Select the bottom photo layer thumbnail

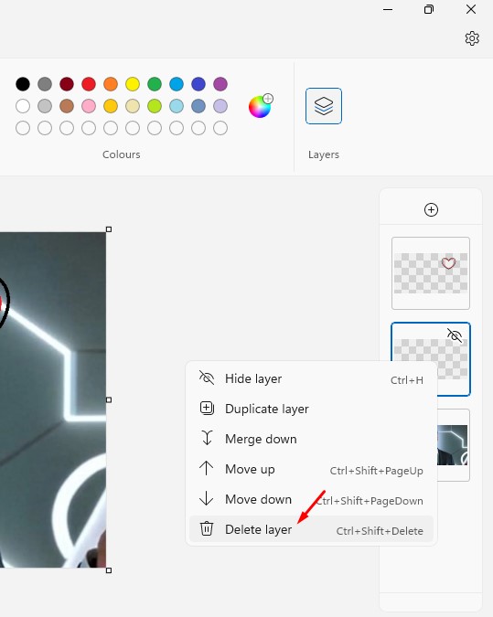pos(454,445)
